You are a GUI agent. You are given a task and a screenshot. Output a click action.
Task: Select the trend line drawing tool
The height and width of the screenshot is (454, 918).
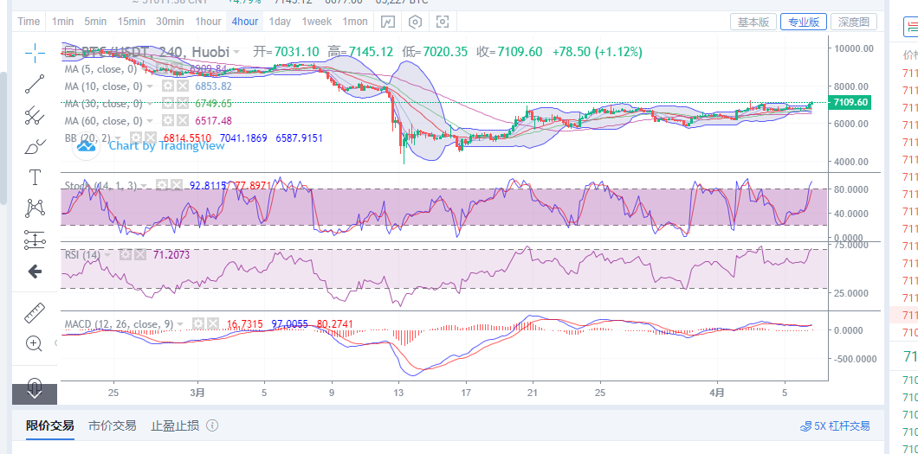pos(36,84)
